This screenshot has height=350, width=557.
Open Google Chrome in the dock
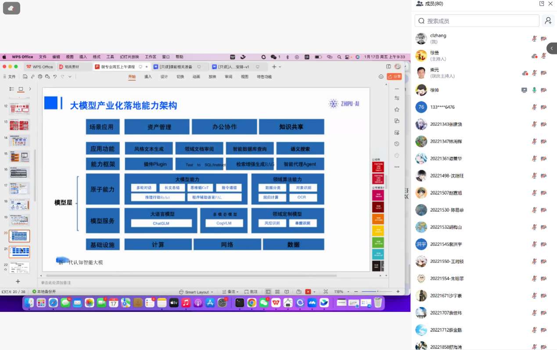[252, 303]
